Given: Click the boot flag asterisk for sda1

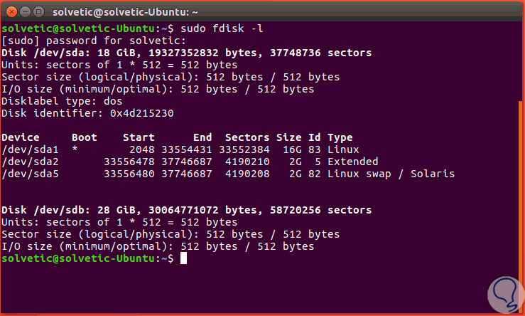Looking at the screenshot, I should pyautogui.click(x=75, y=151).
